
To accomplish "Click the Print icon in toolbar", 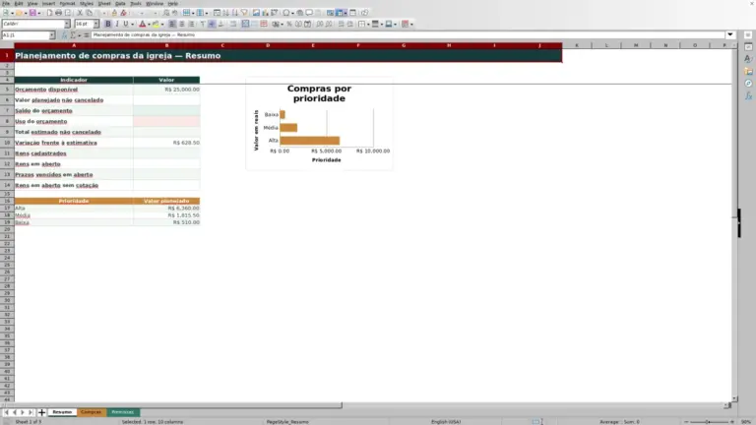I will click(58, 13).
